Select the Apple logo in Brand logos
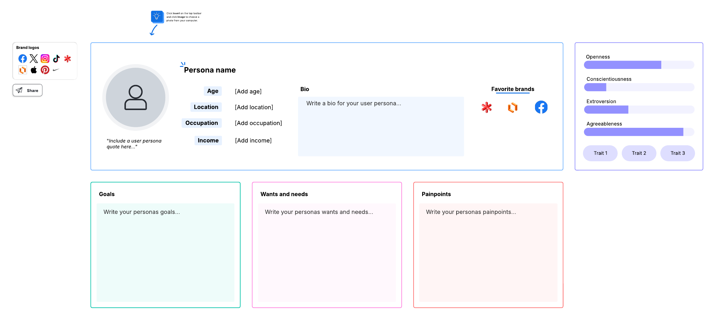The height and width of the screenshot is (313, 711). (34, 70)
